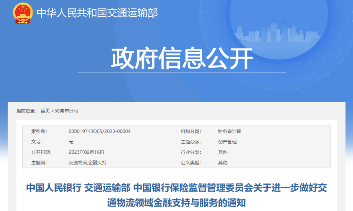Image resolution: width=353 pixels, height=211 pixels.
Task: Open 财务审计司 breadcrumb link
Action: click(x=67, y=111)
